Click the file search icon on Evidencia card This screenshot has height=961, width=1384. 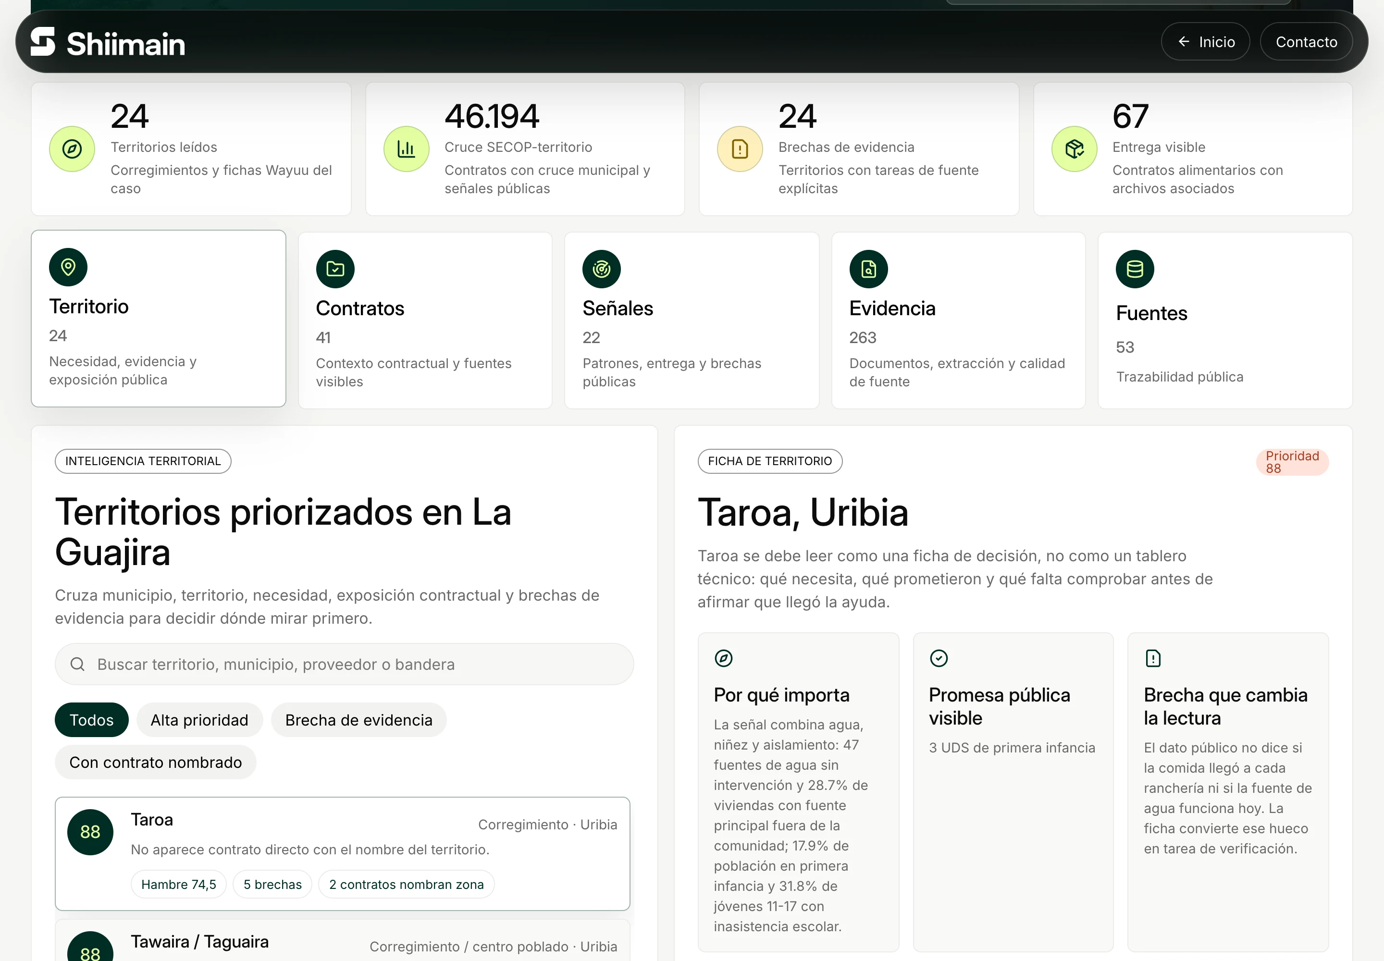point(868,269)
